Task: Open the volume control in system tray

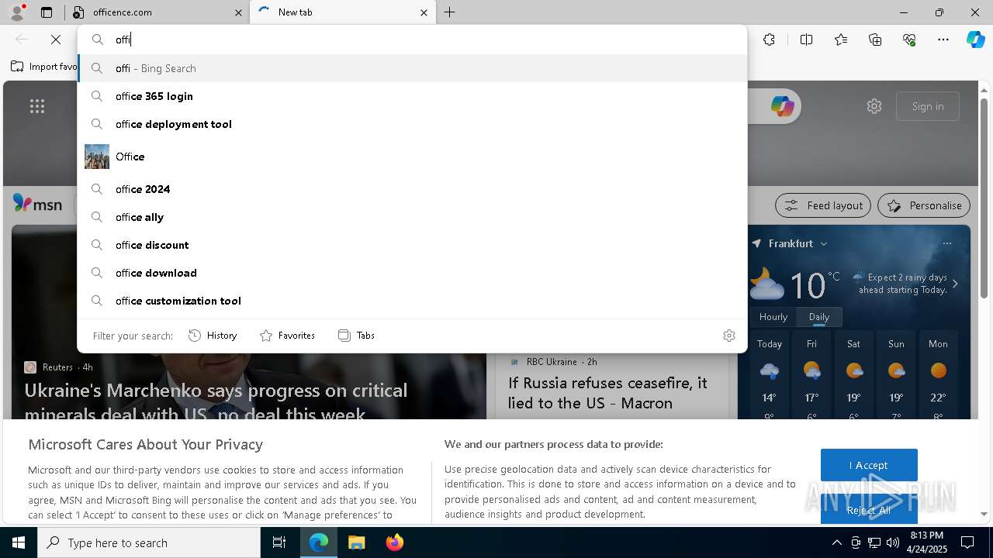Action: [x=892, y=542]
